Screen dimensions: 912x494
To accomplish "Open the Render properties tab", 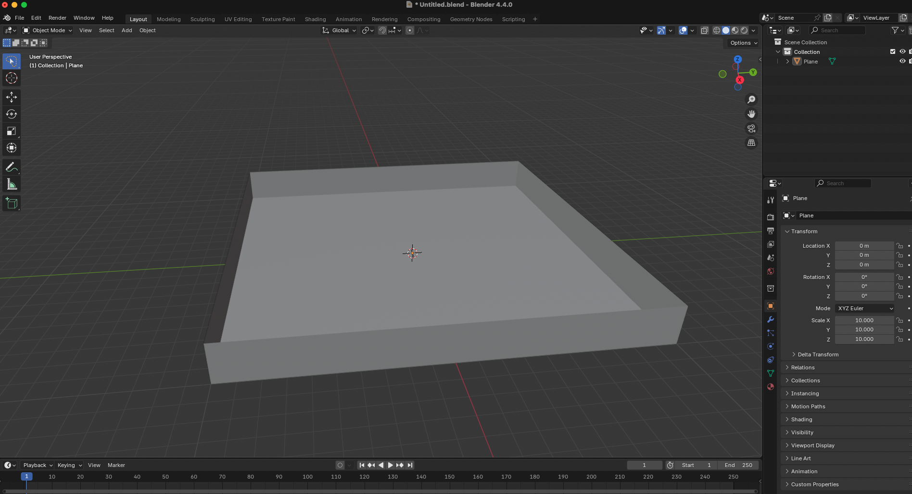I will coord(771,217).
